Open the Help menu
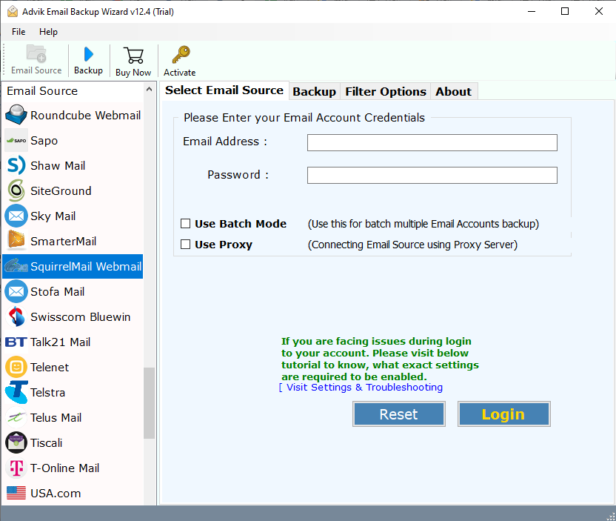Viewport: 616px width, 521px height. 48,32
